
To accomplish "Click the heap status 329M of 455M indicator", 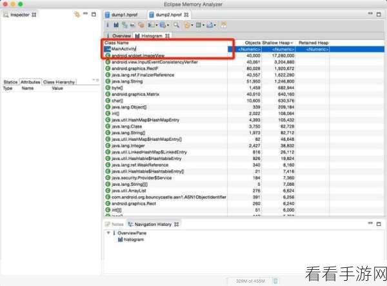I will coord(250,281).
